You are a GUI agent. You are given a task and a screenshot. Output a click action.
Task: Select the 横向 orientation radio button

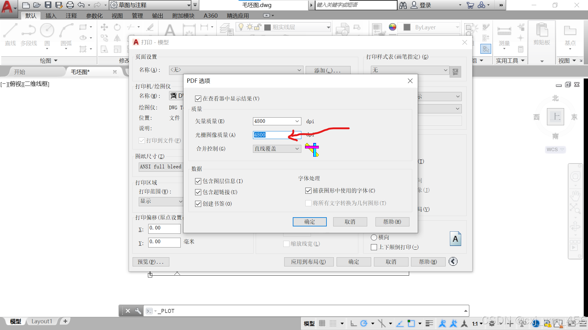coord(374,237)
